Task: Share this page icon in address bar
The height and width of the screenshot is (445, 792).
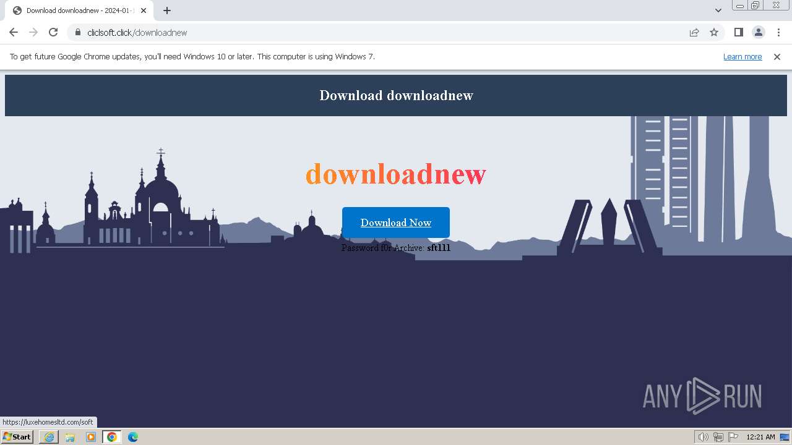Action: (694, 32)
